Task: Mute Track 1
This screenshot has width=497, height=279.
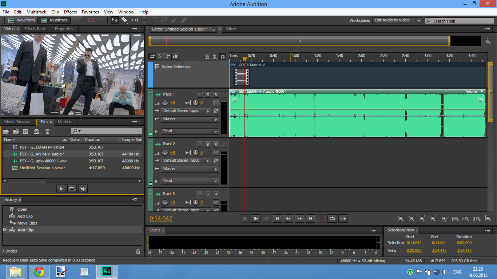Action: [200, 94]
